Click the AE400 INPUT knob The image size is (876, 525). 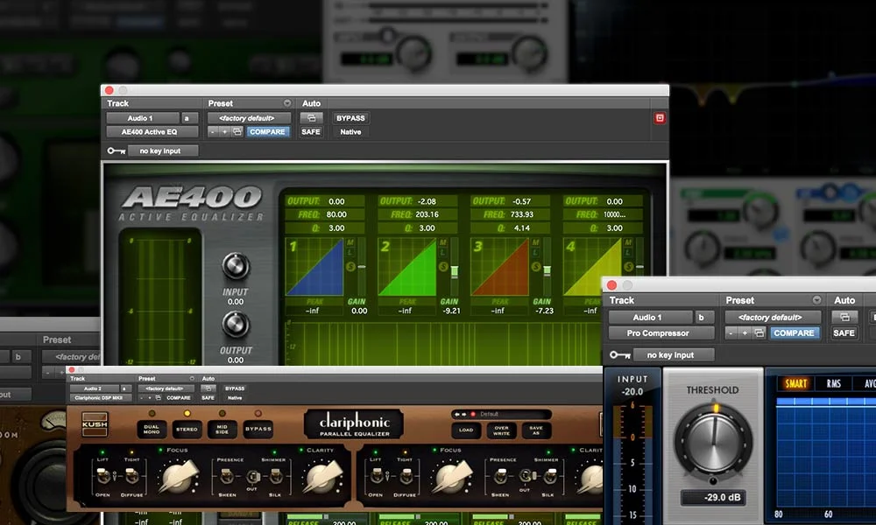point(236,266)
